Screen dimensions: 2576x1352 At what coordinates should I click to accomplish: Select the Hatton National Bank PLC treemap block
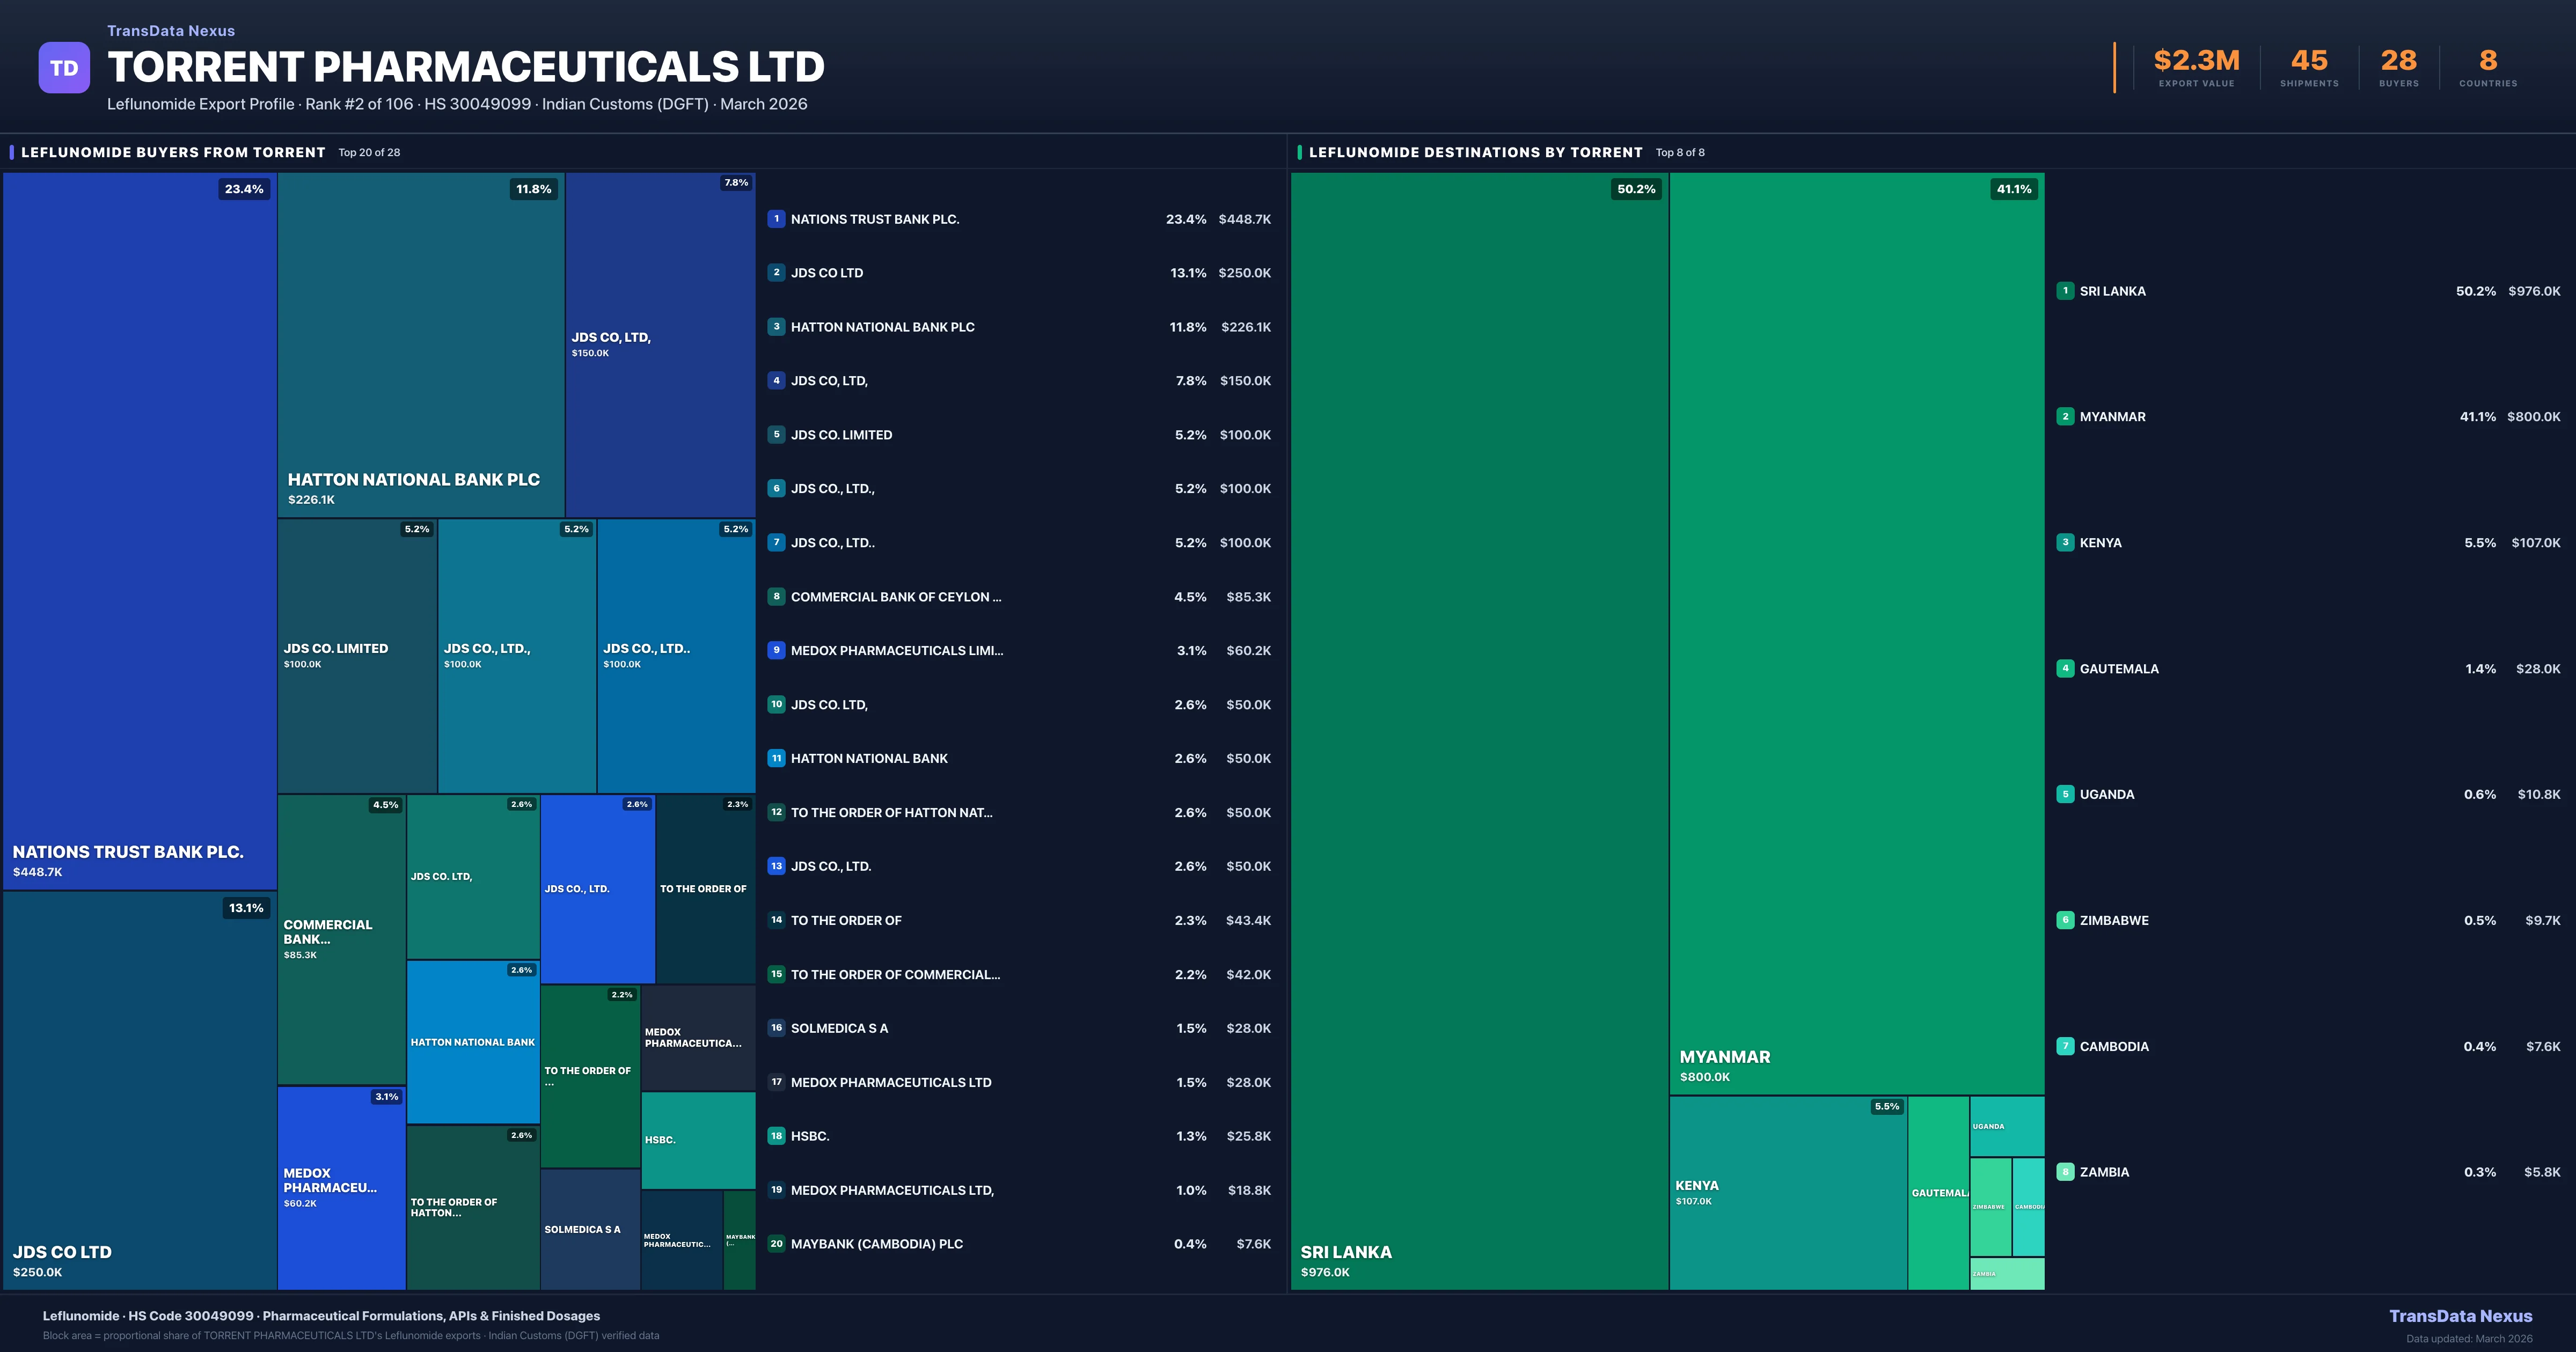point(420,345)
